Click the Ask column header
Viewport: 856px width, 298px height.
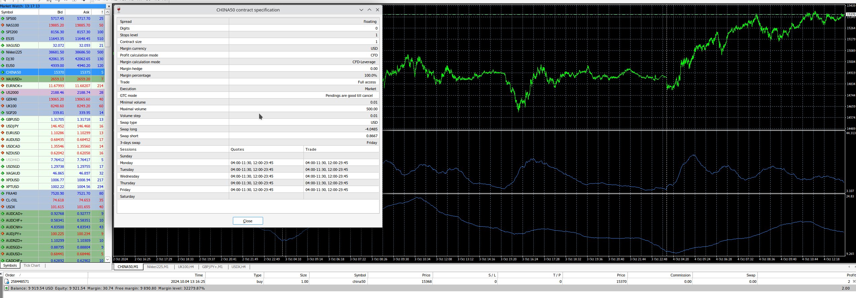tap(78, 12)
